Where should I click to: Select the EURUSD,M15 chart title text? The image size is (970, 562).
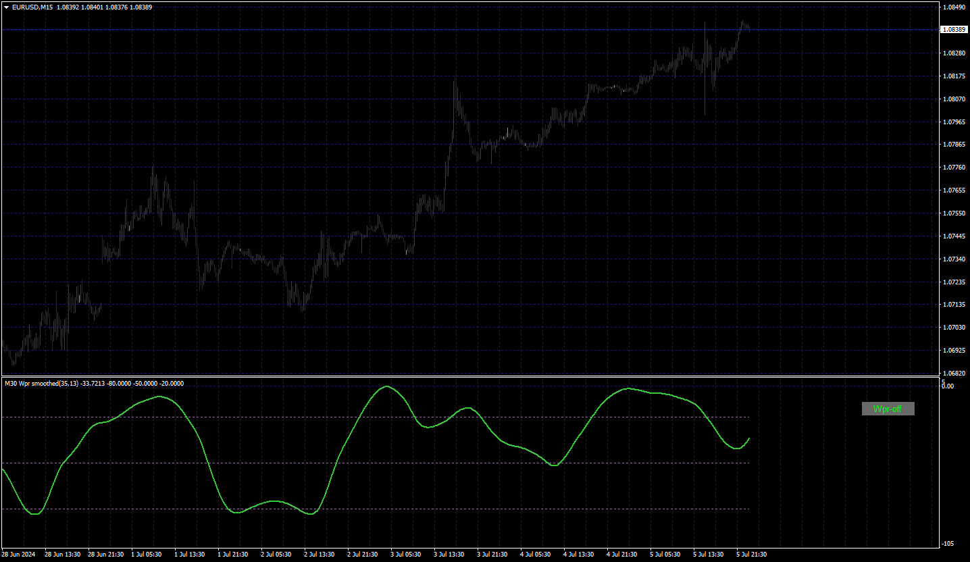click(33, 7)
